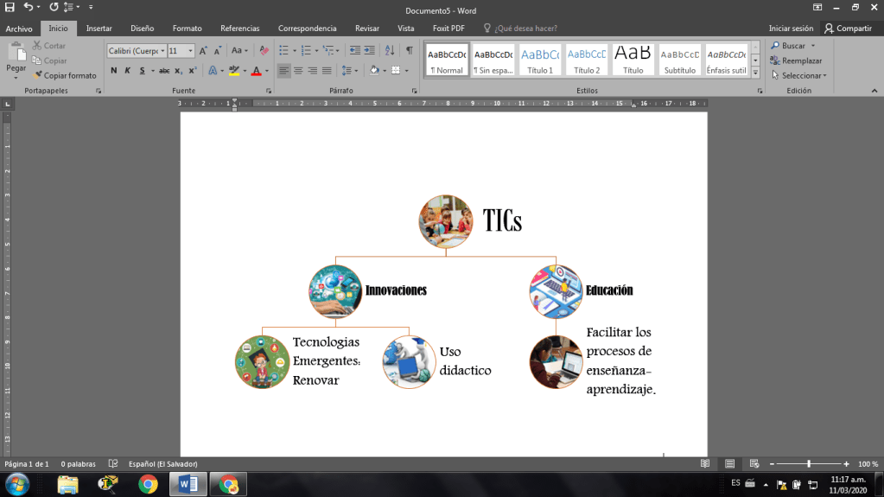Increase the font size
The image size is (884, 497).
click(204, 51)
